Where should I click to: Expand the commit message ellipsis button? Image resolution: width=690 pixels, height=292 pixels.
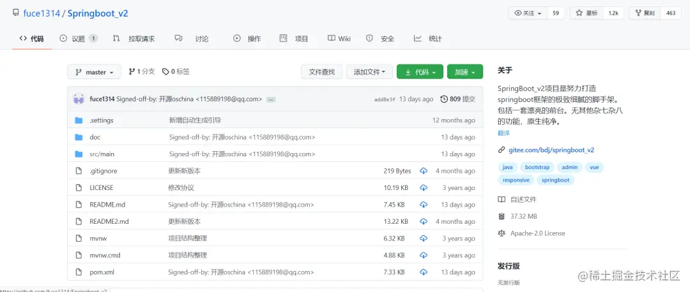[x=271, y=99]
